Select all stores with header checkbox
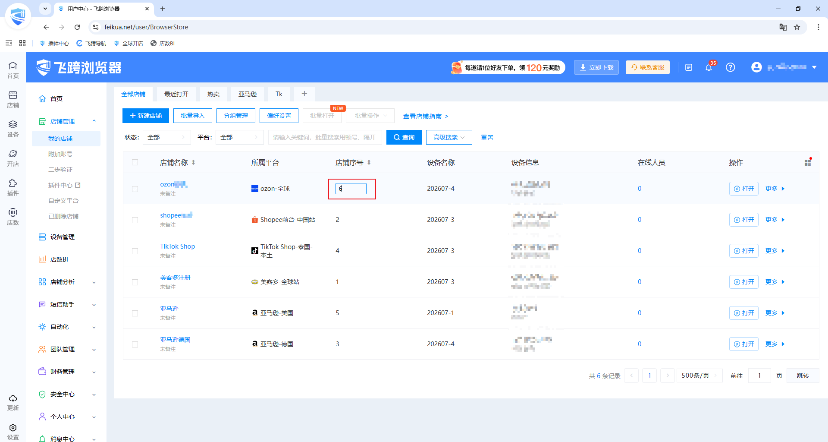828x442 pixels. click(135, 162)
